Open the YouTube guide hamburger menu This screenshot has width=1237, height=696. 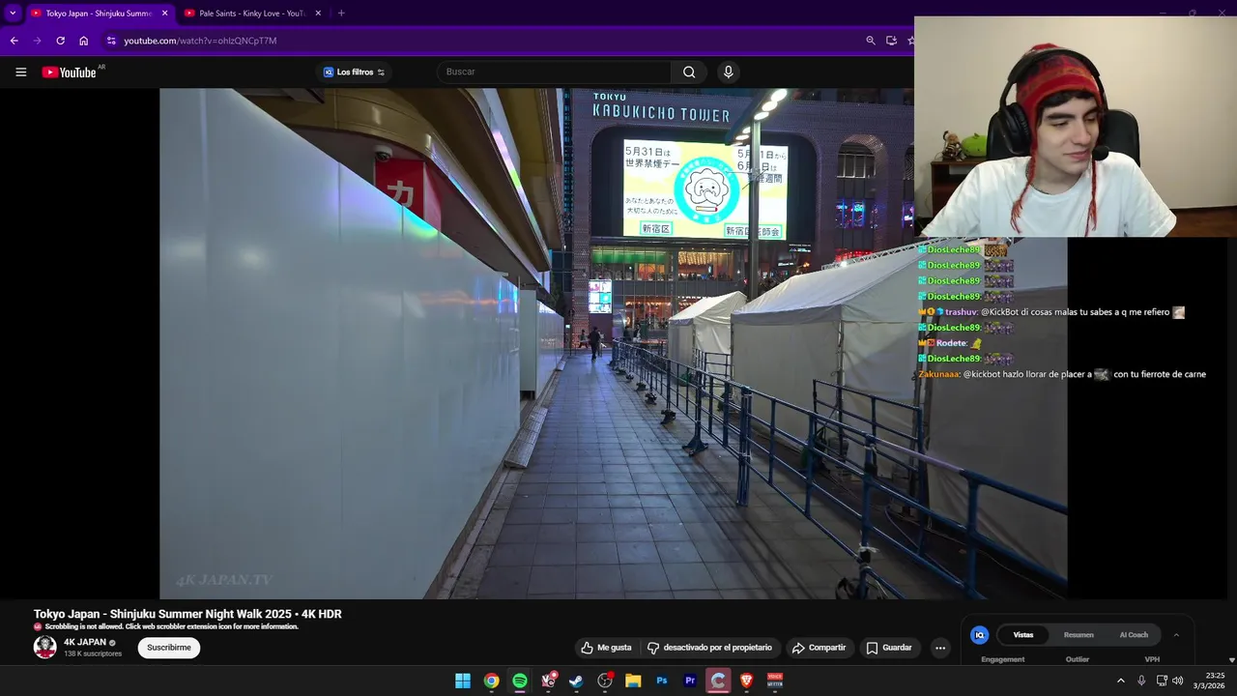pyautogui.click(x=20, y=72)
